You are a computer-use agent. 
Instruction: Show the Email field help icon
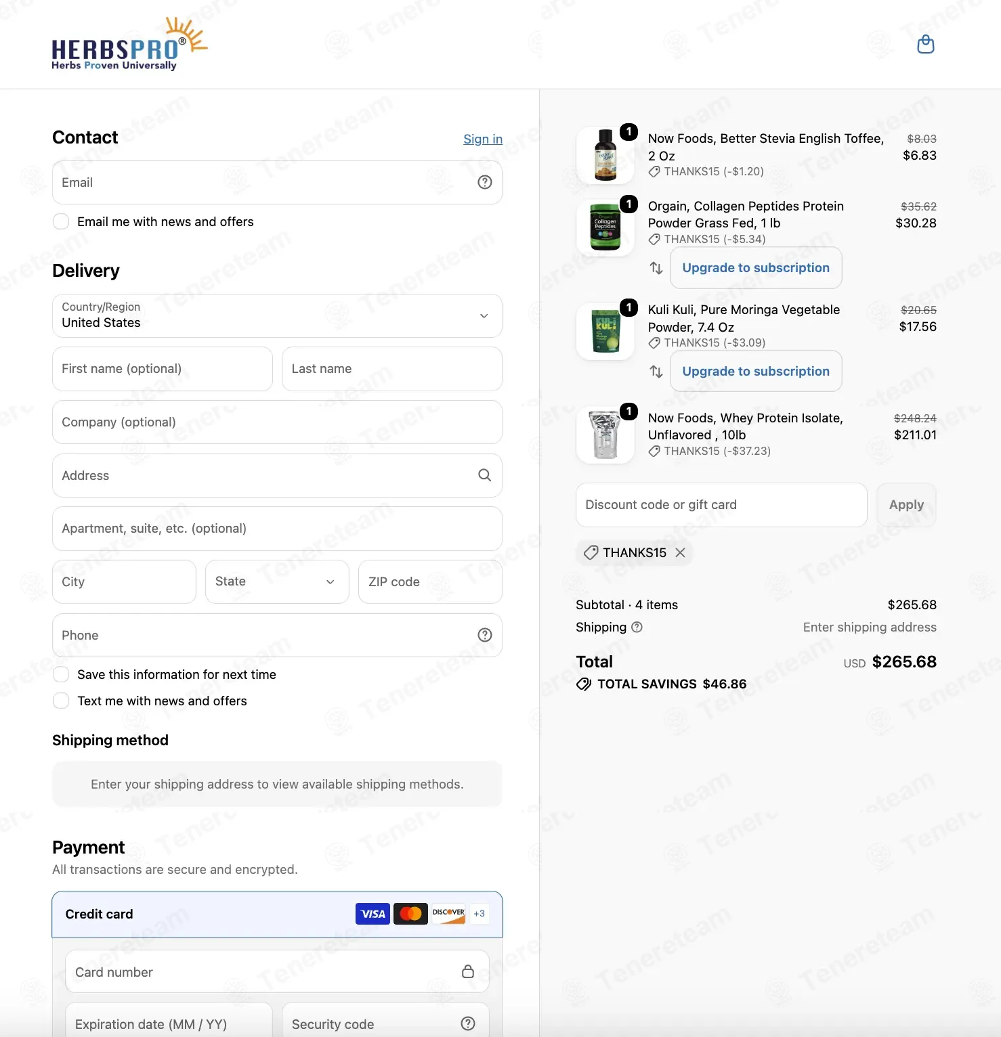(485, 182)
